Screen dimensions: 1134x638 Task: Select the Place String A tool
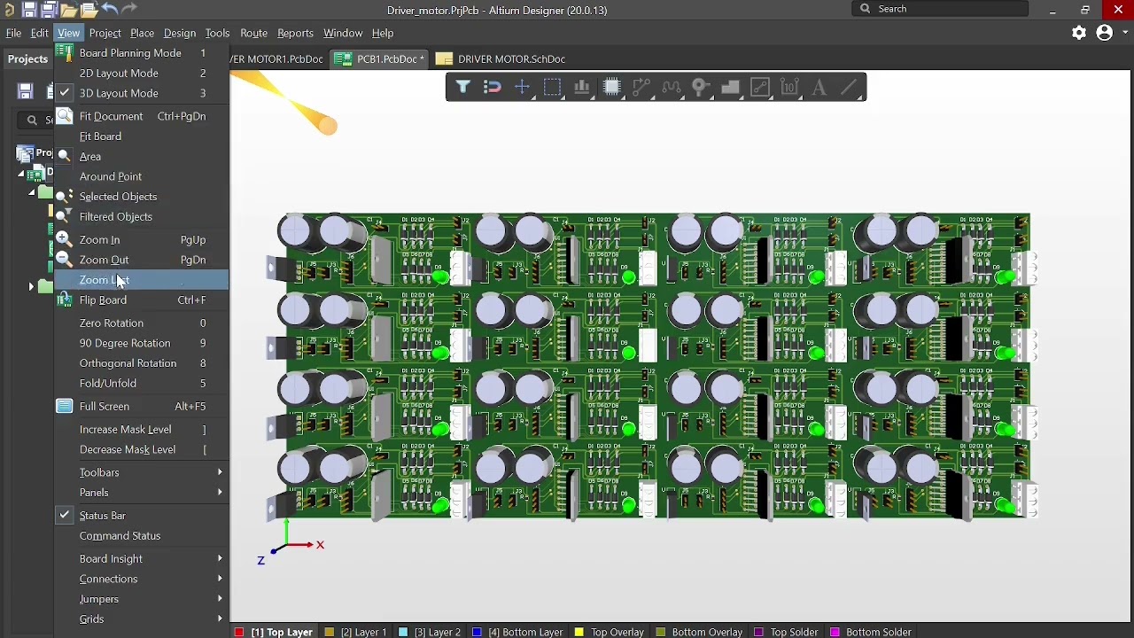(819, 87)
